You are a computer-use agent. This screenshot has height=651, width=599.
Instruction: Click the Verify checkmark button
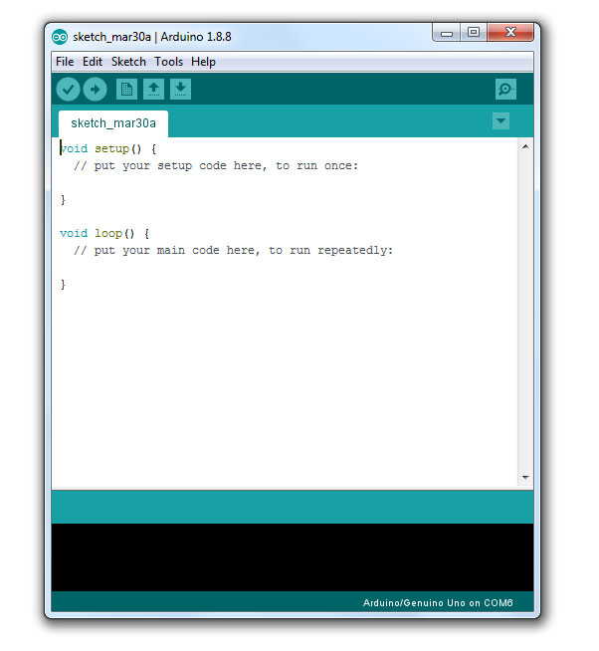[x=68, y=90]
